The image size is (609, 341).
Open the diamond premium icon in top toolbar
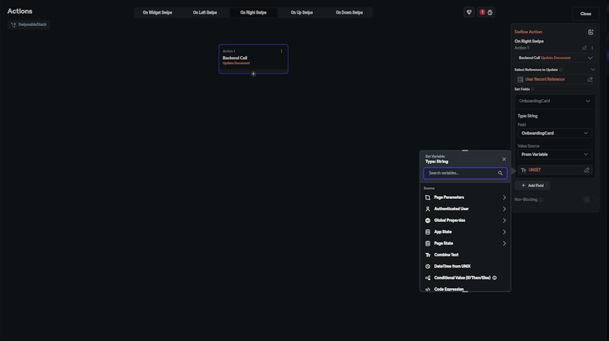pos(469,12)
